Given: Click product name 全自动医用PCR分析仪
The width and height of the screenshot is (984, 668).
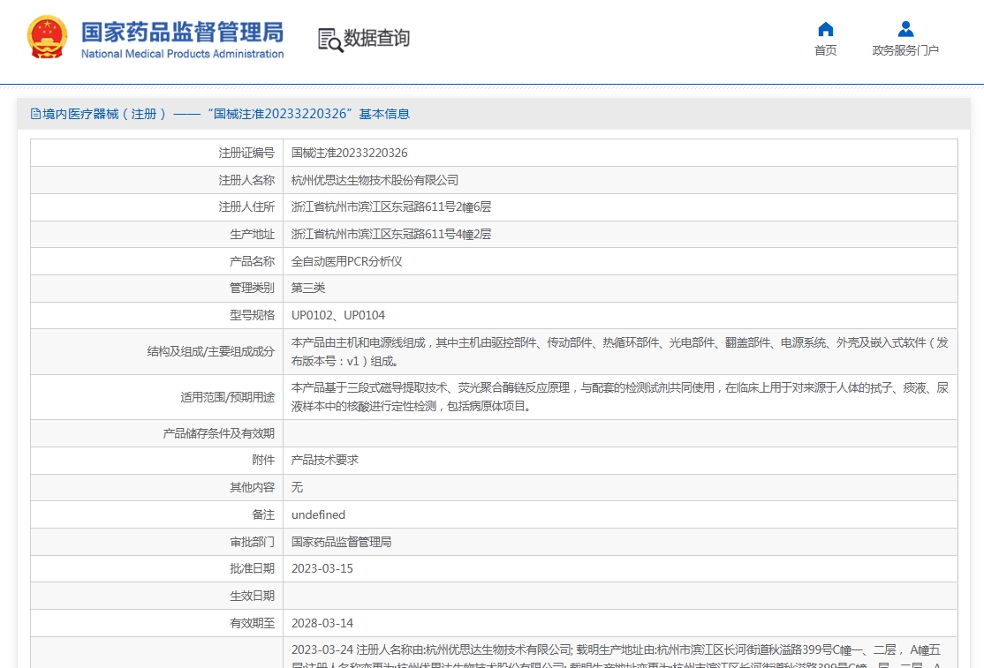Looking at the screenshot, I should (x=346, y=261).
